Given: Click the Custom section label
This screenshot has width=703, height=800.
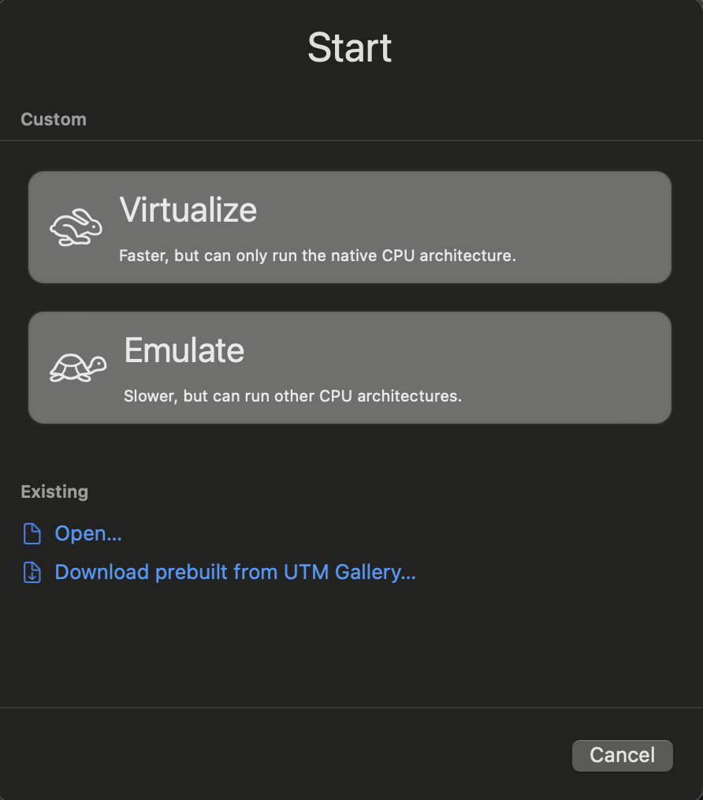Looking at the screenshot, I should click(x=54, y=120).
